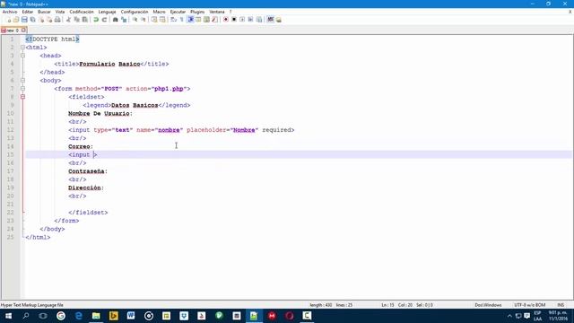Image resolution: width=574 pixels, height=323 pixels.
Task: Open Word from the taskbar
Action: pos(131,316)
